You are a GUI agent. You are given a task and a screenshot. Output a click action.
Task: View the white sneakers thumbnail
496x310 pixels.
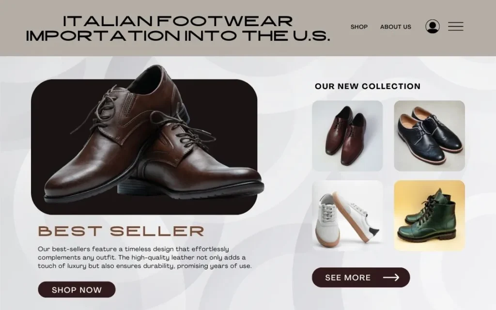(347, 216)
